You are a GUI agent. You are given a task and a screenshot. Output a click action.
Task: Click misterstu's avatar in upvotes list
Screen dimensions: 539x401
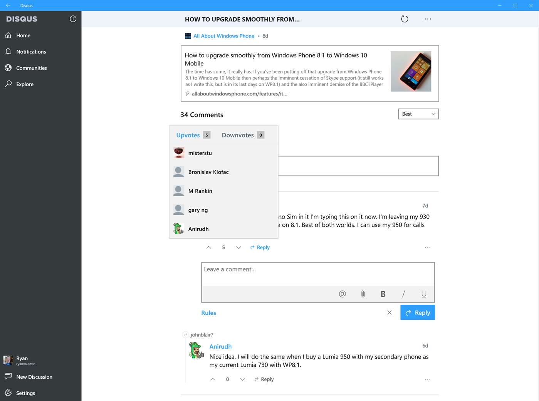(x=179, y=153)
